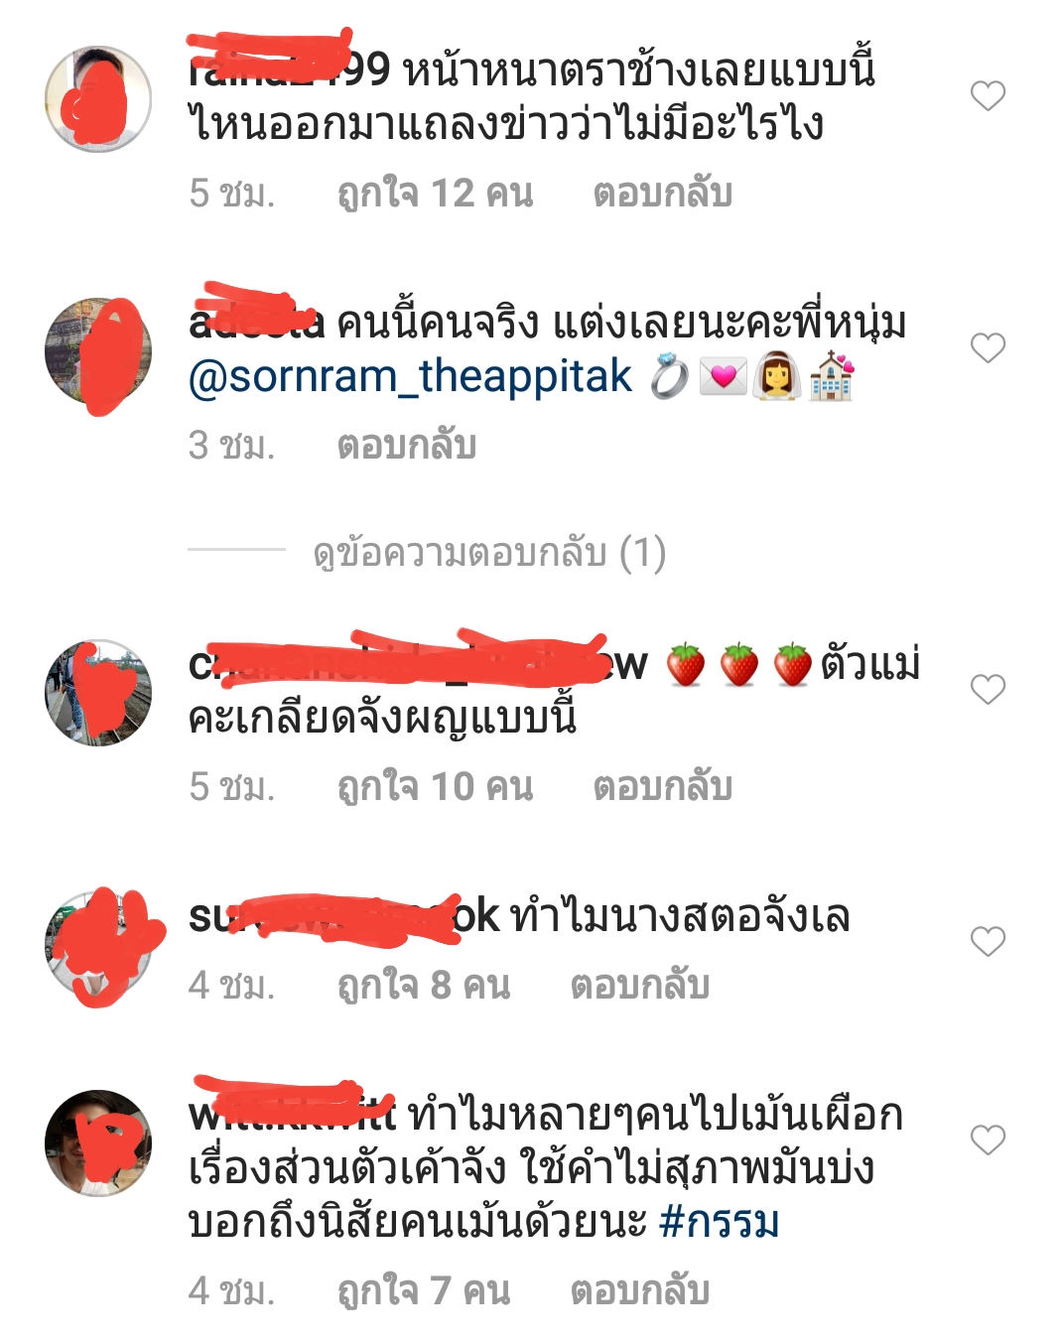
Task: View ถูกใจ 8 คน likes list
Action: coord(424,985)
